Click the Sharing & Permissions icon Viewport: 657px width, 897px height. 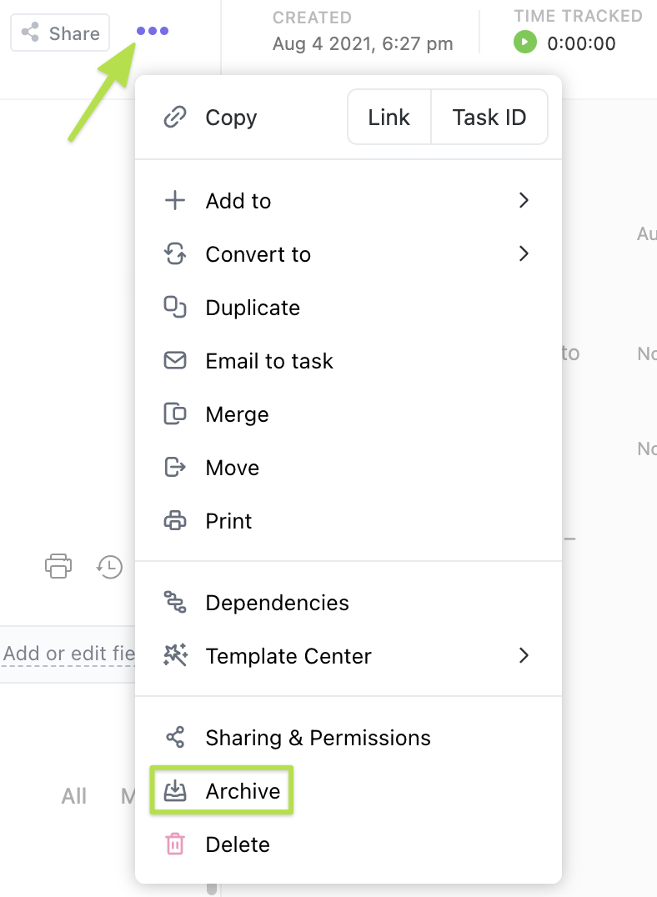pos(175,738)
